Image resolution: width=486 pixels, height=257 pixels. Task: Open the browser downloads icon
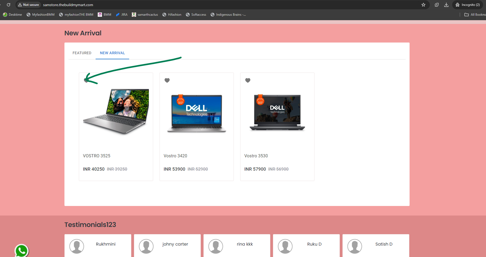click(x=446, y=5)
